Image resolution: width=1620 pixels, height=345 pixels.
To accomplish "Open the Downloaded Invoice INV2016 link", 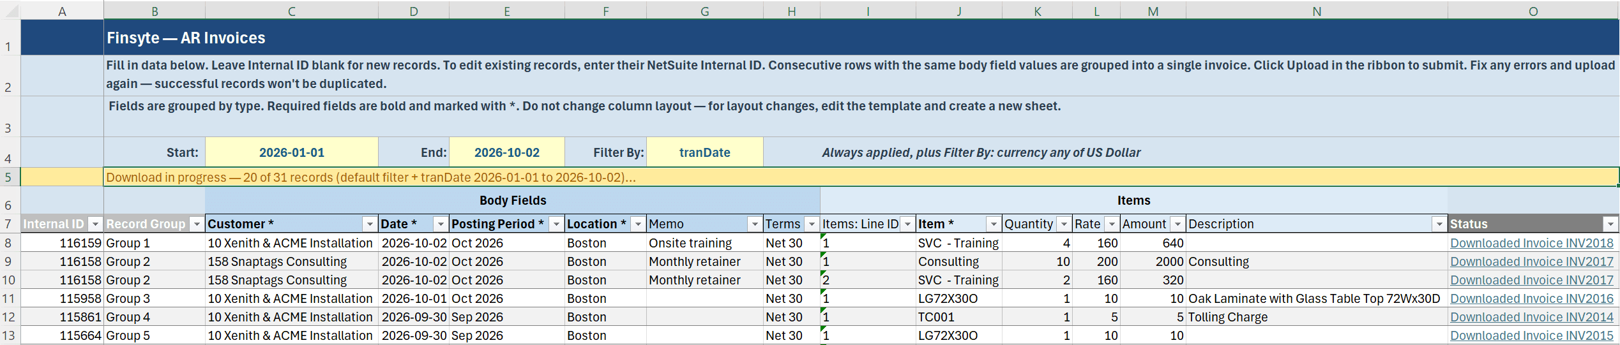I will click(1531, 298).
